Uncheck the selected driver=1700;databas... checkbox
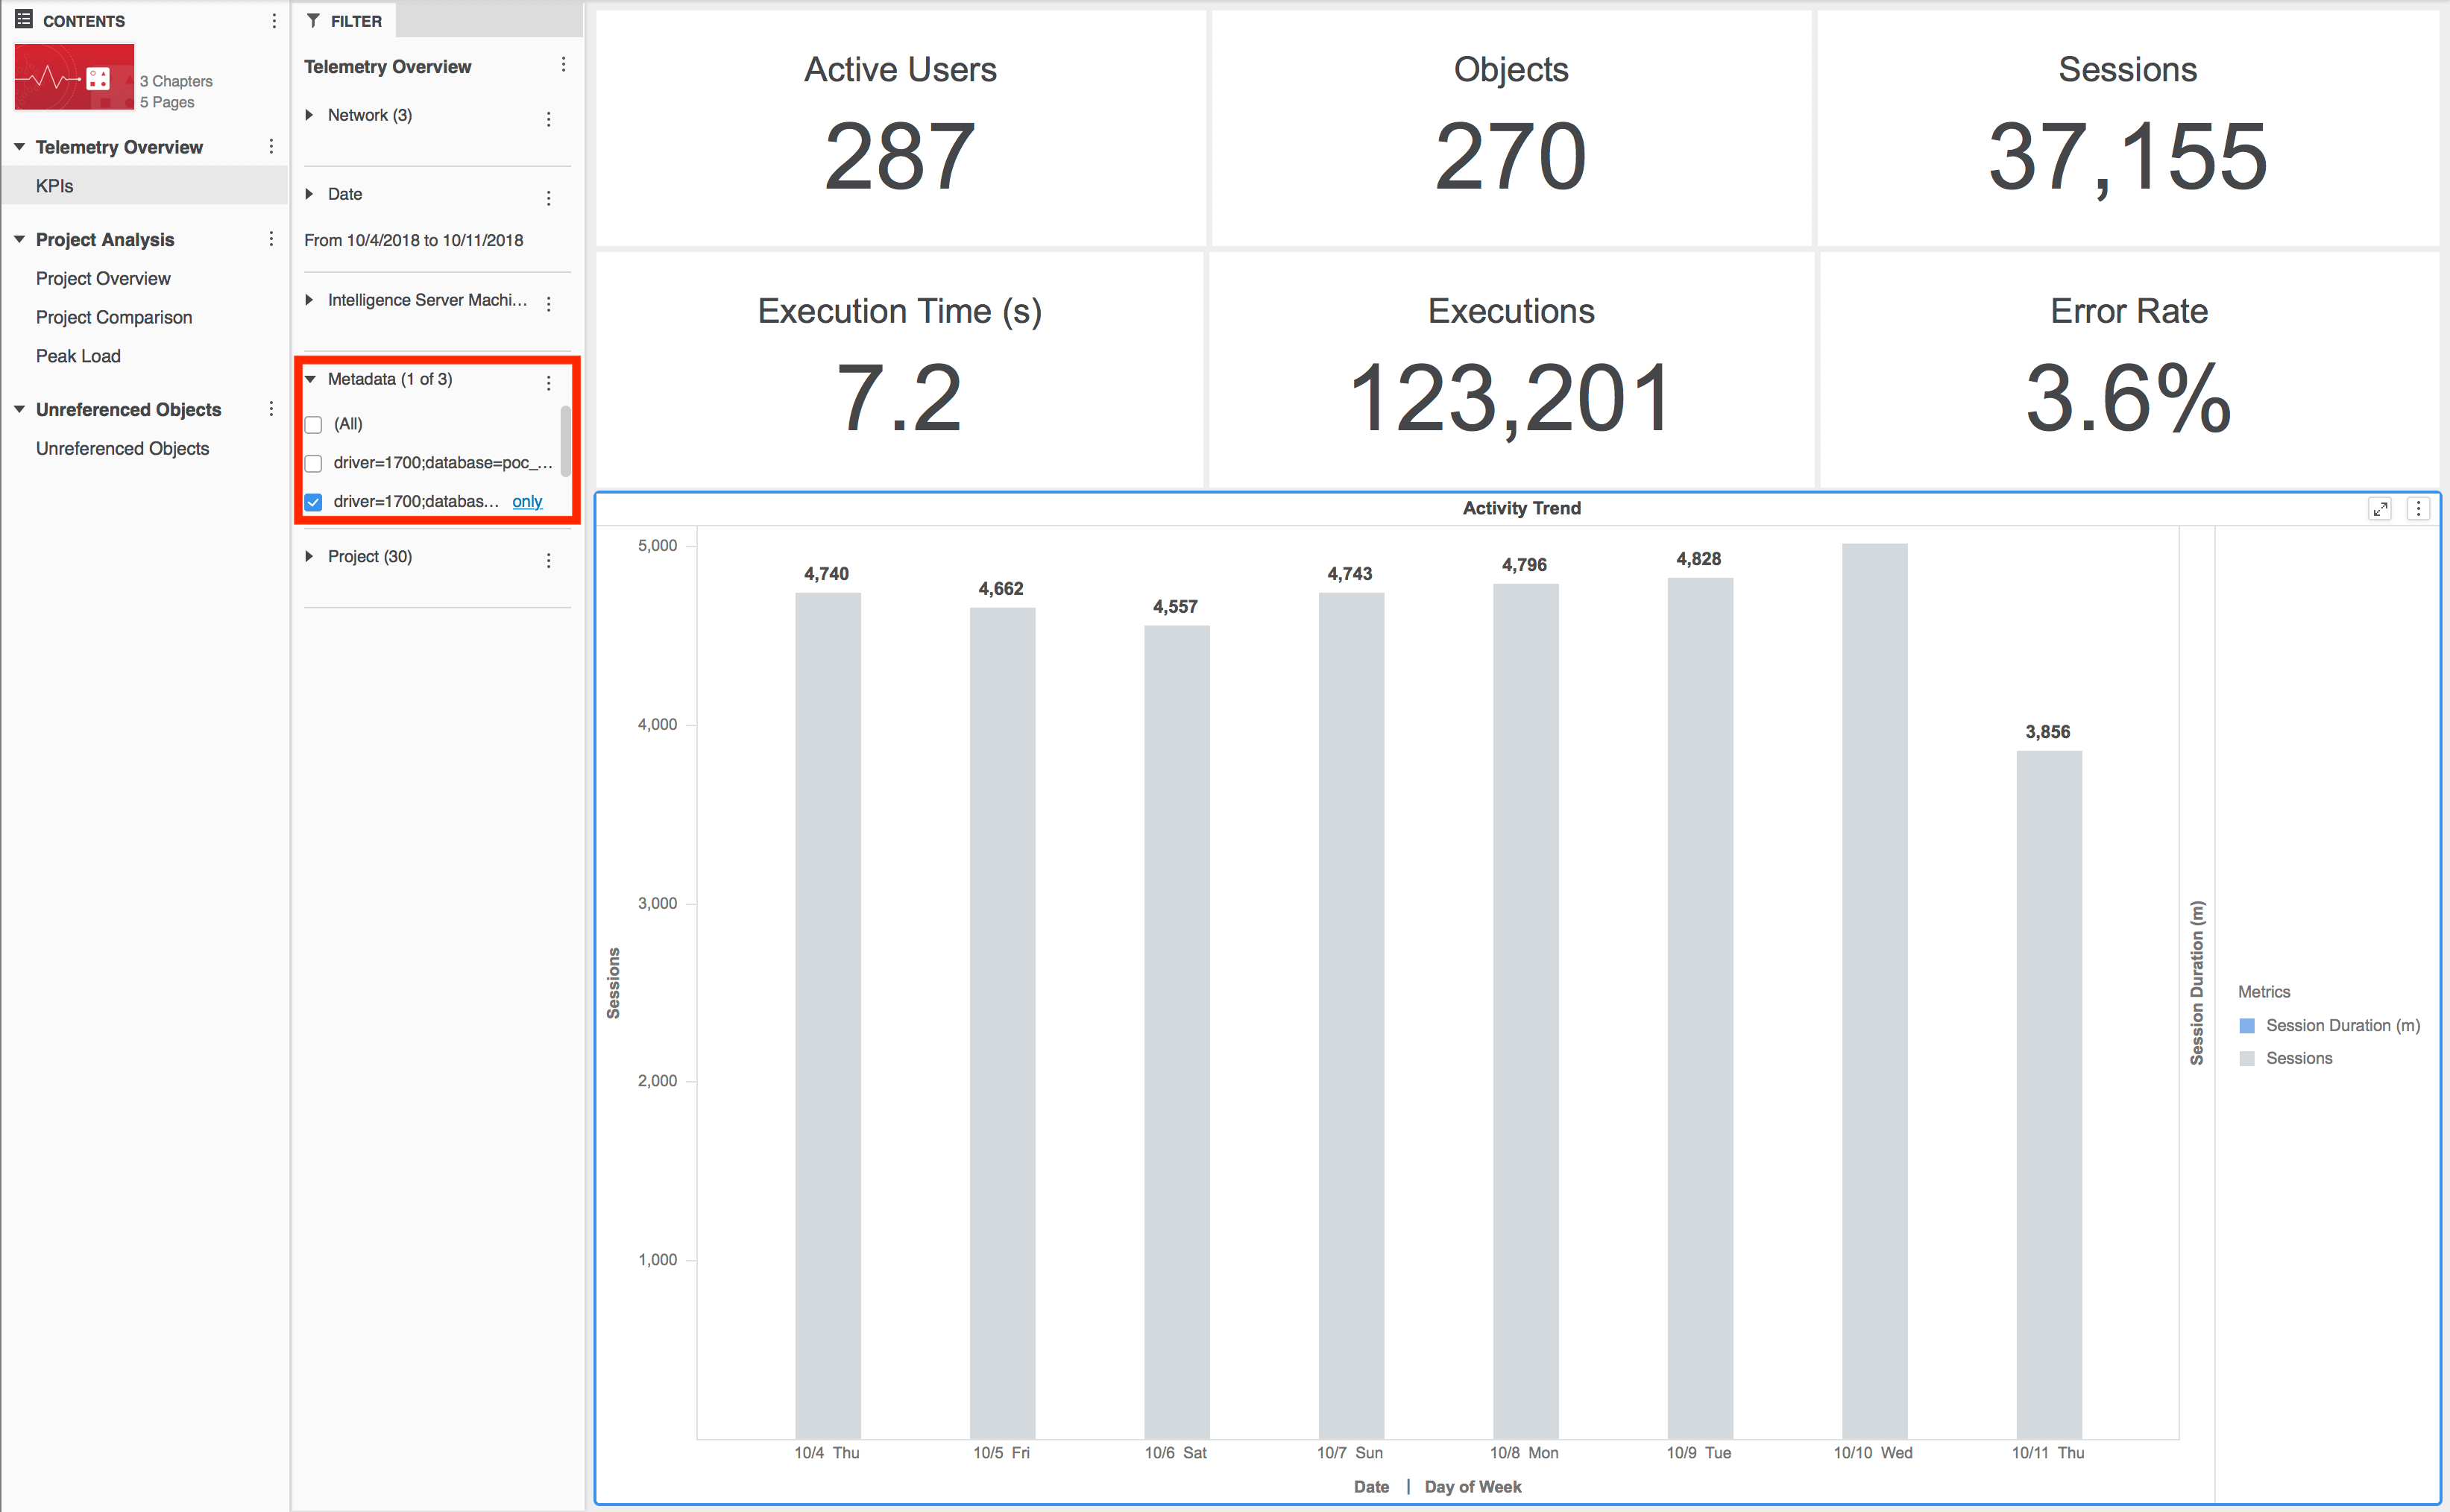The image size is (2450, 1512). (x=314, y=502)
